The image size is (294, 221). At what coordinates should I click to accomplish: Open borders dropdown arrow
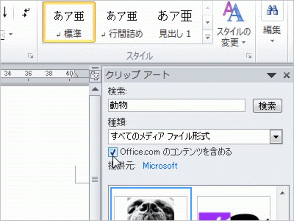click(x=11, y=34)
